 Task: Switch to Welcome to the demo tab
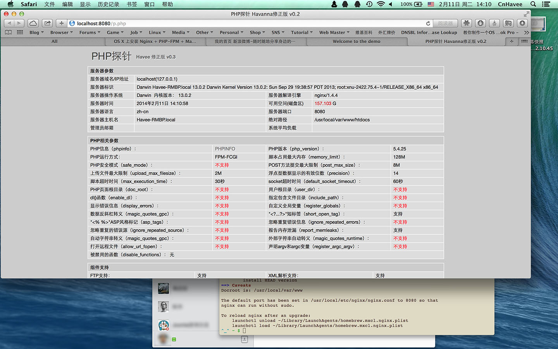[x=356, y=41]
